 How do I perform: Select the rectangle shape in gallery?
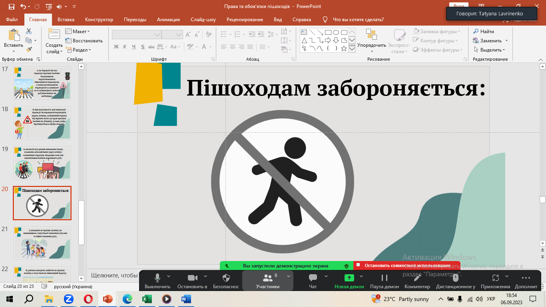(x=328, y=32)
